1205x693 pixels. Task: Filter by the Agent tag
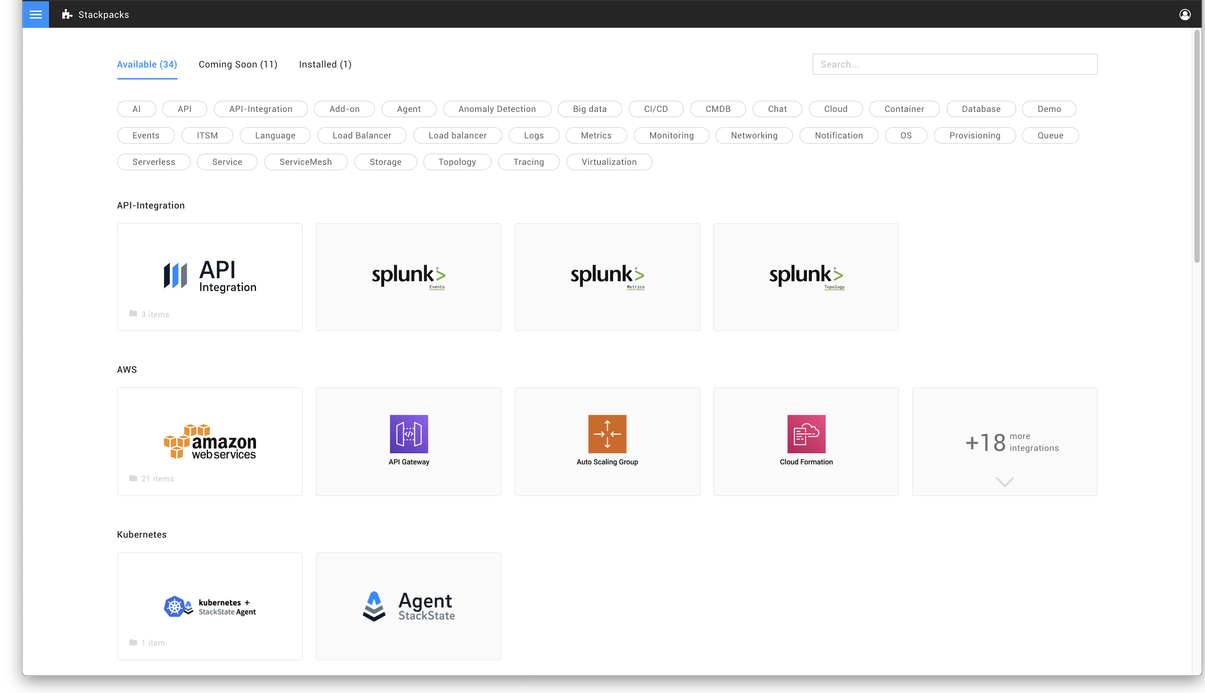click(x=409, y=109)
